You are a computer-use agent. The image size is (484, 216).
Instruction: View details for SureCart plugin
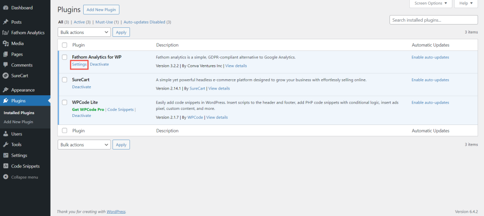tap(219, 89)
